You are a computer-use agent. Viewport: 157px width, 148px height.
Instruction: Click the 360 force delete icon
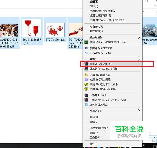tap(86, 80)
